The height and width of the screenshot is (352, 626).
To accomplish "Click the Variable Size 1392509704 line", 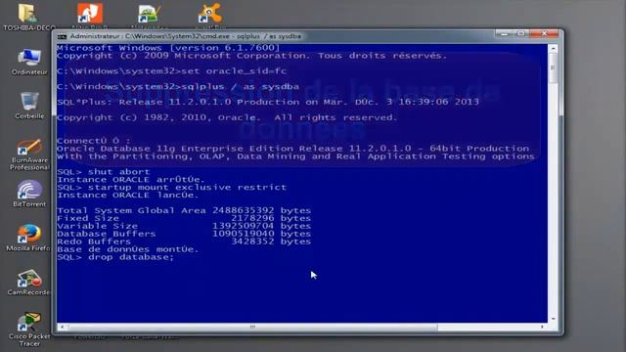I will click(184, 226).
